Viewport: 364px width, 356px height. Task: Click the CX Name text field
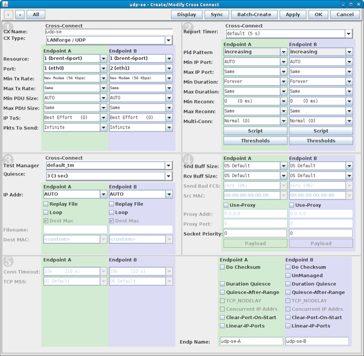(108, 31)
